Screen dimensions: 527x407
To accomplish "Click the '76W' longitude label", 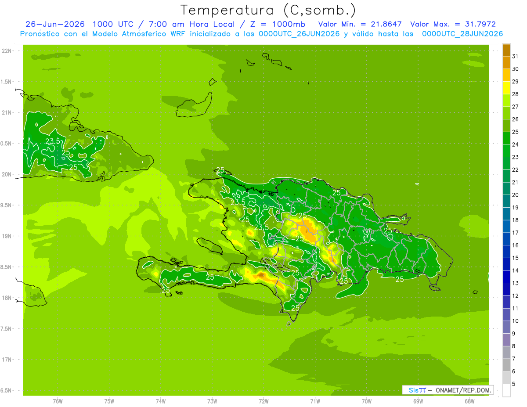I will tap(58, 401).
